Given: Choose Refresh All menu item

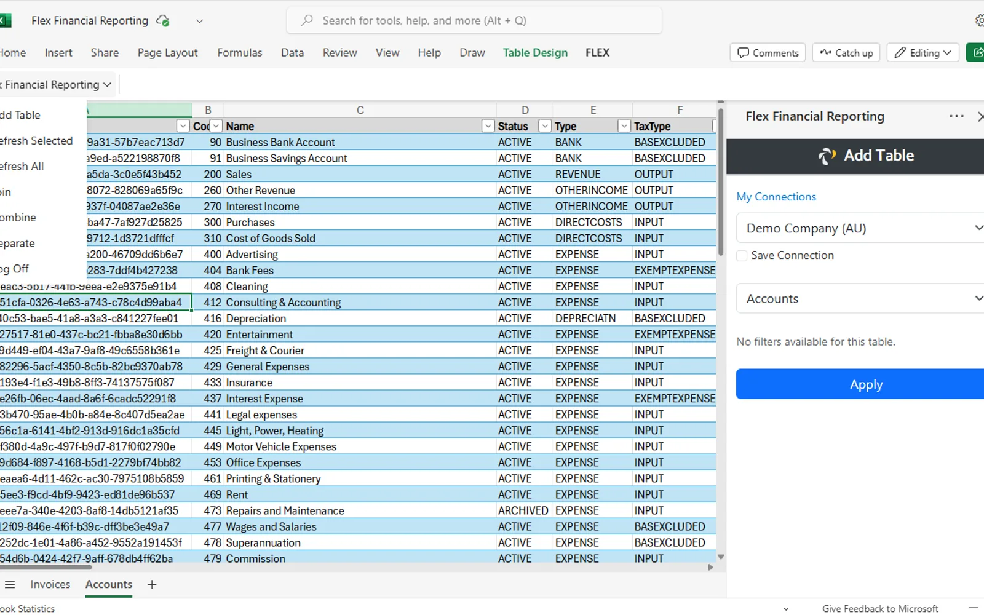Looking at the screenshot, I should [22, 166].
